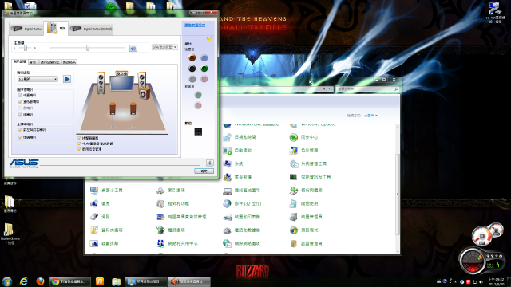The height and width of the screenshot is (287, 511).
Task: Select the front-panel pink jack
Action: click(198, 105)
